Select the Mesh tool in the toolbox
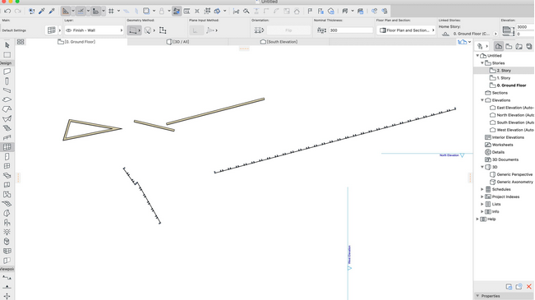Viewport: 535px width, 300px height. [7, 204]
